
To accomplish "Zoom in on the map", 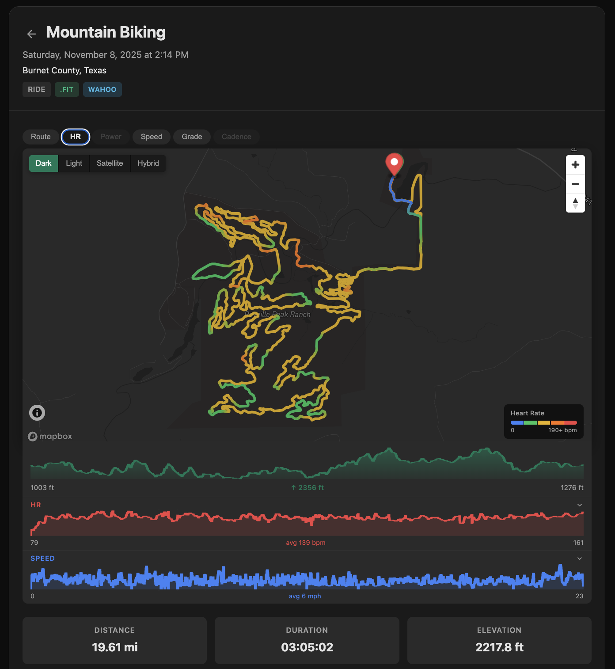I will 575,164.
